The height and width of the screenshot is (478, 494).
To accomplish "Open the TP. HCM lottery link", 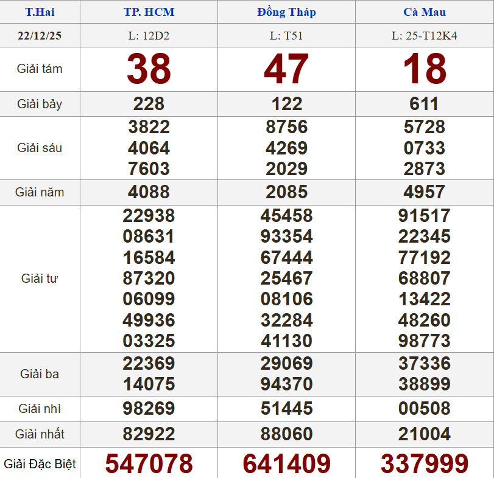I will pyautogui.click(x=149, y=12).
